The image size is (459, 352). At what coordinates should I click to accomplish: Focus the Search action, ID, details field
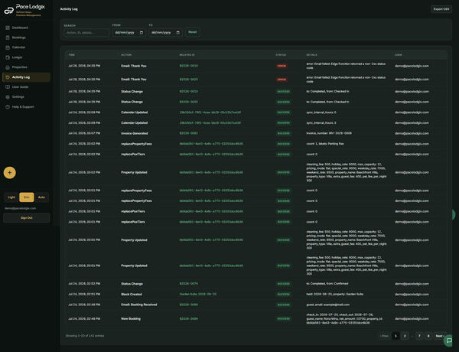tap(86, 32)
